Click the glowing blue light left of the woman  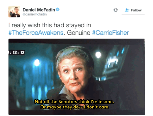coord(37,63)
